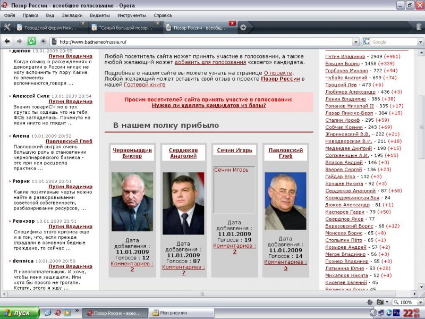This screenshot has width=425, height=319.
Task: Open the Закладки menu
Action: tap(72, 15)
